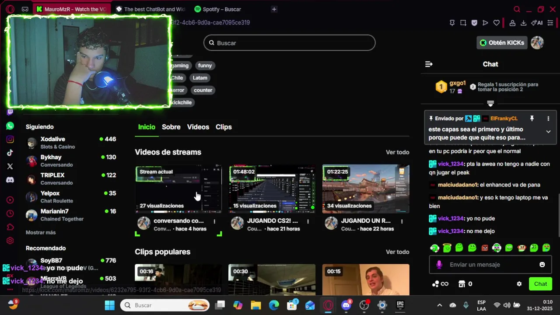
Task: Switch to Spotify – Buscar browser tab
Action: [218, 9]
